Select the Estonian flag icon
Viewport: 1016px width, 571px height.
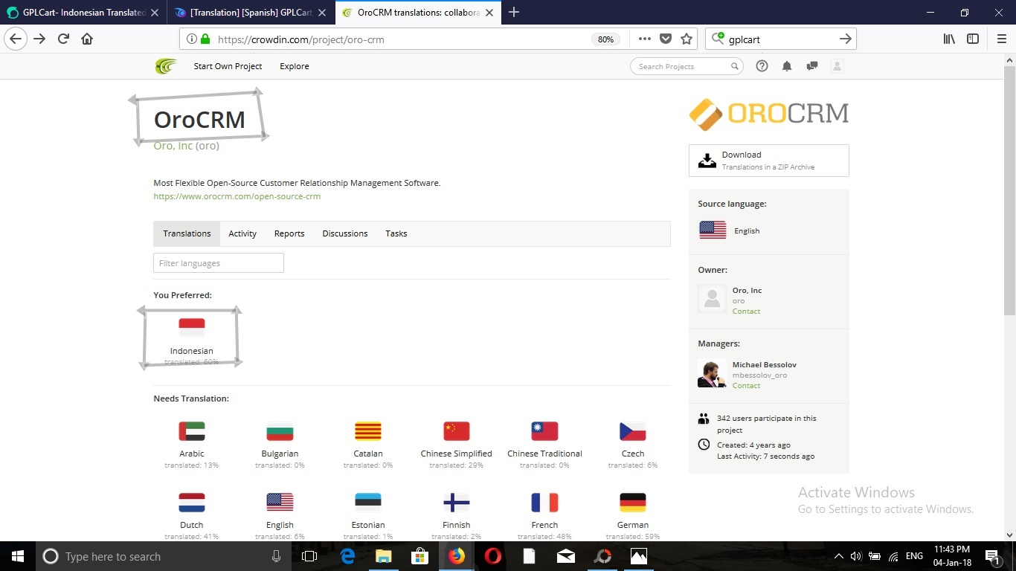(x=368, y=503)
